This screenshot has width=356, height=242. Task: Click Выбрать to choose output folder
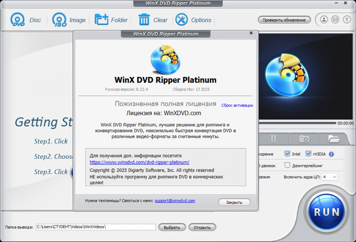pos(172,227)
